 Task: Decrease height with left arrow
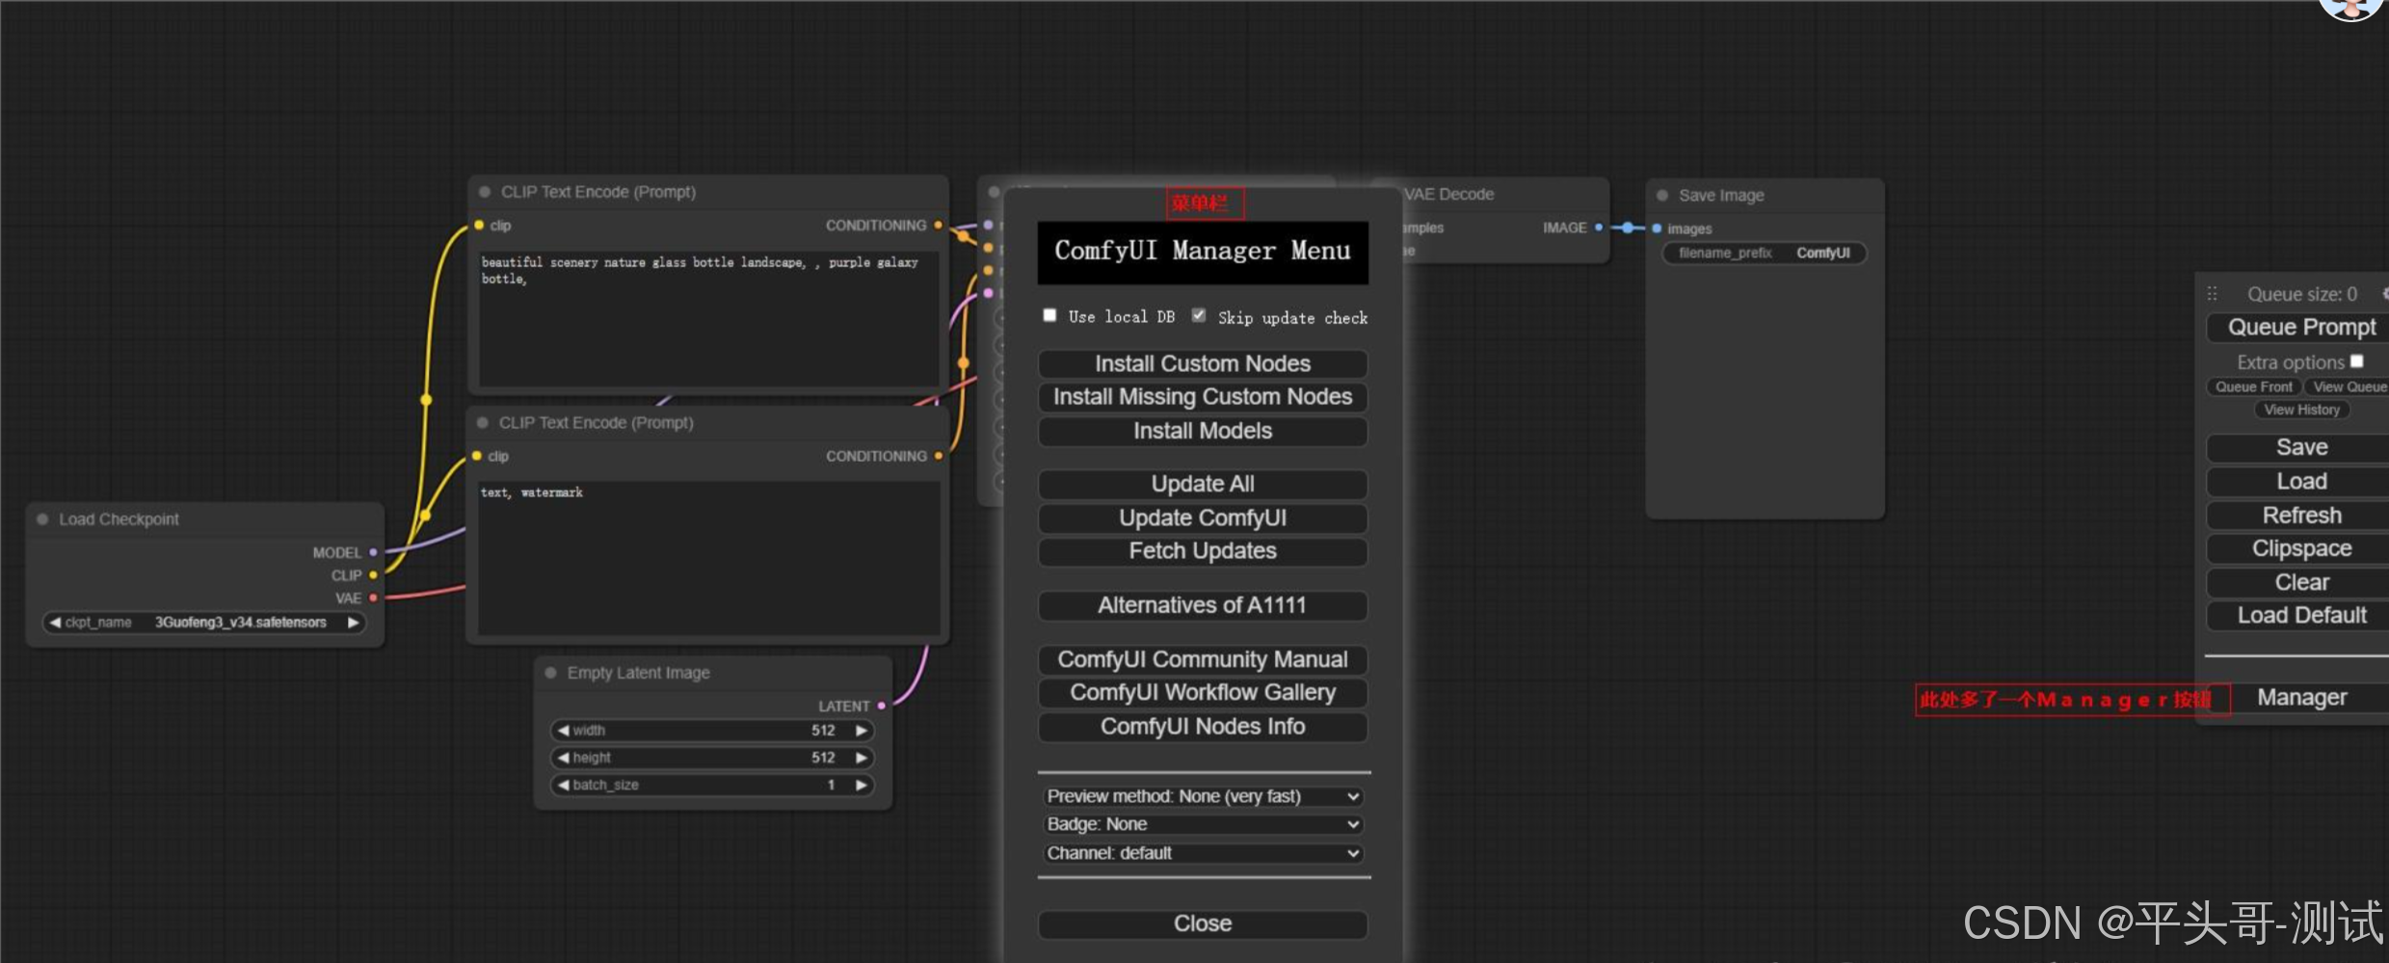(563, 758)
